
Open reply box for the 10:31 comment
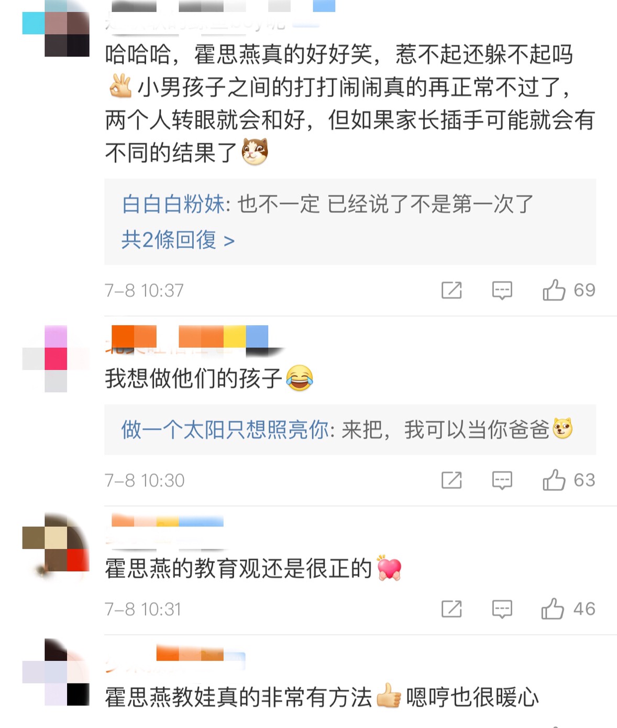(502, 609)
